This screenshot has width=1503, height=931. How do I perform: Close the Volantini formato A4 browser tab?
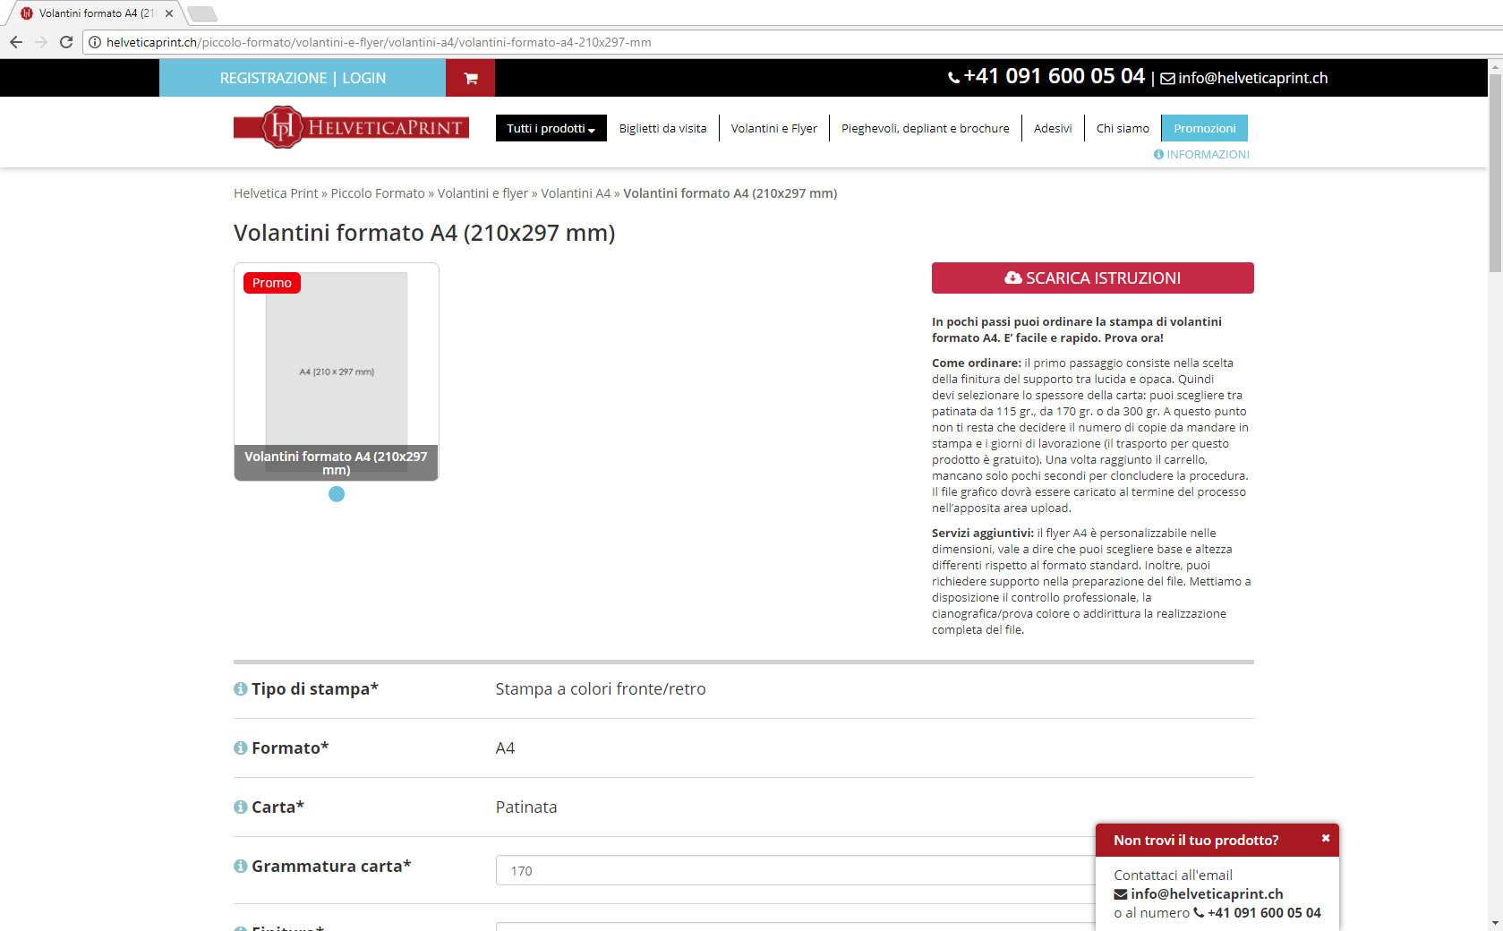coord(169,13)
